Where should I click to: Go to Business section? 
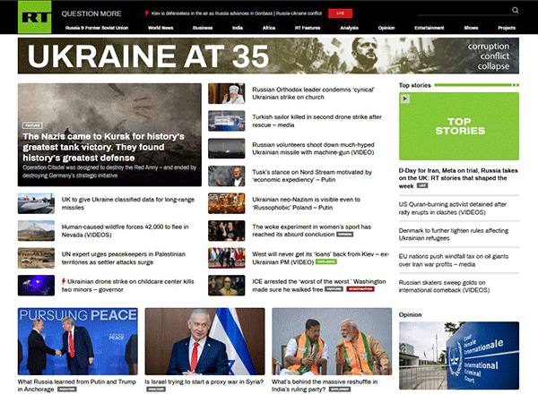tap(203, 28)
